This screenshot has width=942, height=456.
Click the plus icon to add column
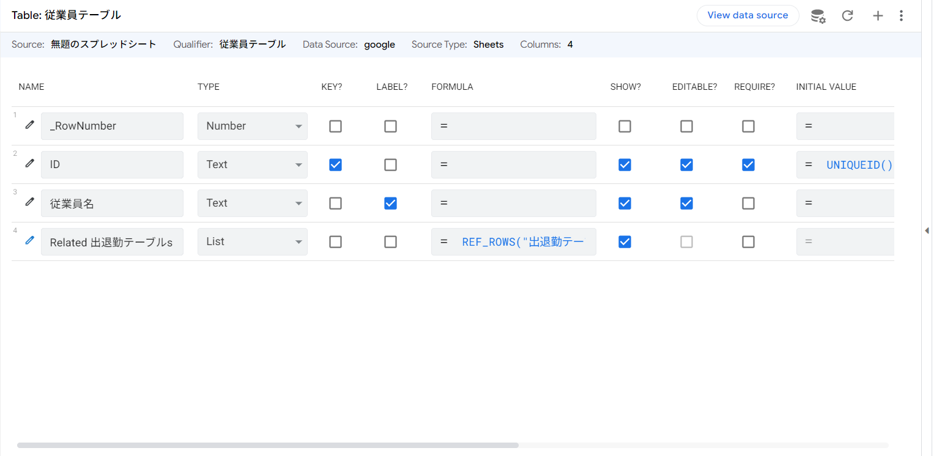[x=878, y=16]
